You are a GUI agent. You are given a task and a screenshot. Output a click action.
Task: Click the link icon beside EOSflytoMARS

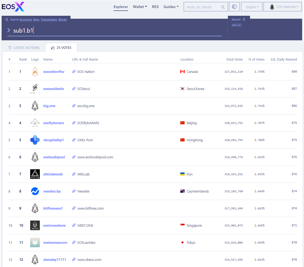[74, 123]
